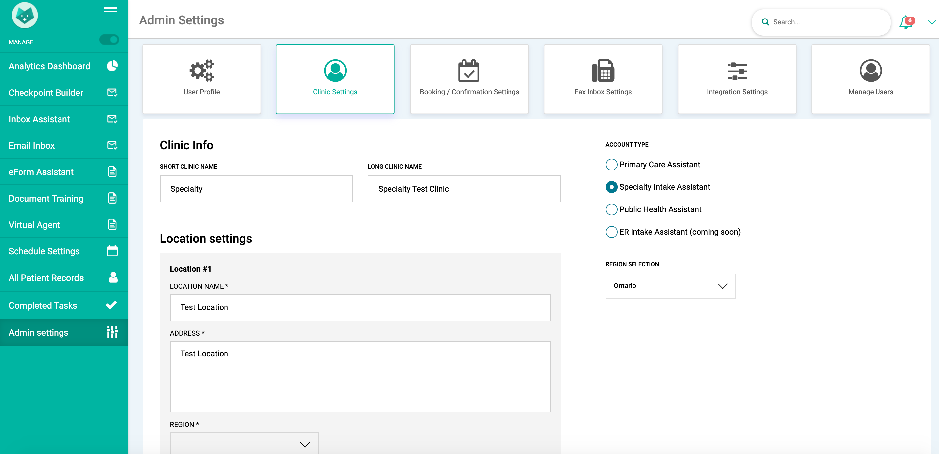The image size is (939, 454).
Task: Click the eForm Assistant document icon
Action: 112,171
